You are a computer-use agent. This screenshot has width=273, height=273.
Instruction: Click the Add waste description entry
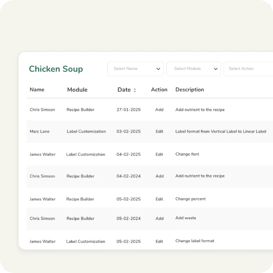(186, 218)
